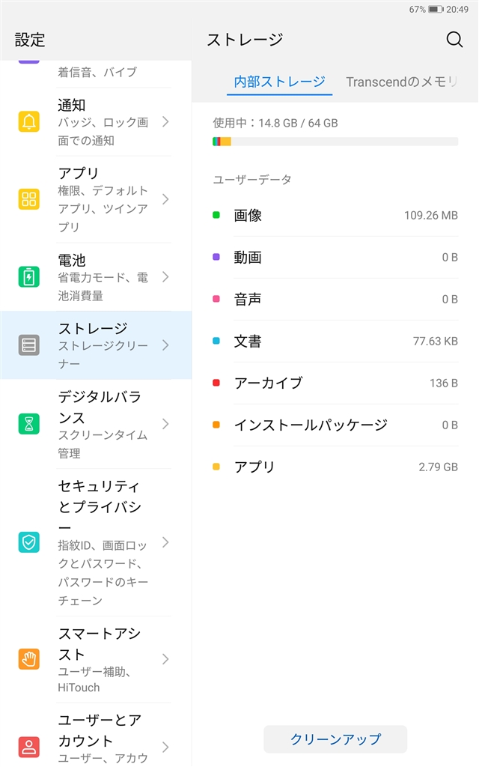
Task: Expand 電池 settings via its chevron
Action: pos(165,277)
